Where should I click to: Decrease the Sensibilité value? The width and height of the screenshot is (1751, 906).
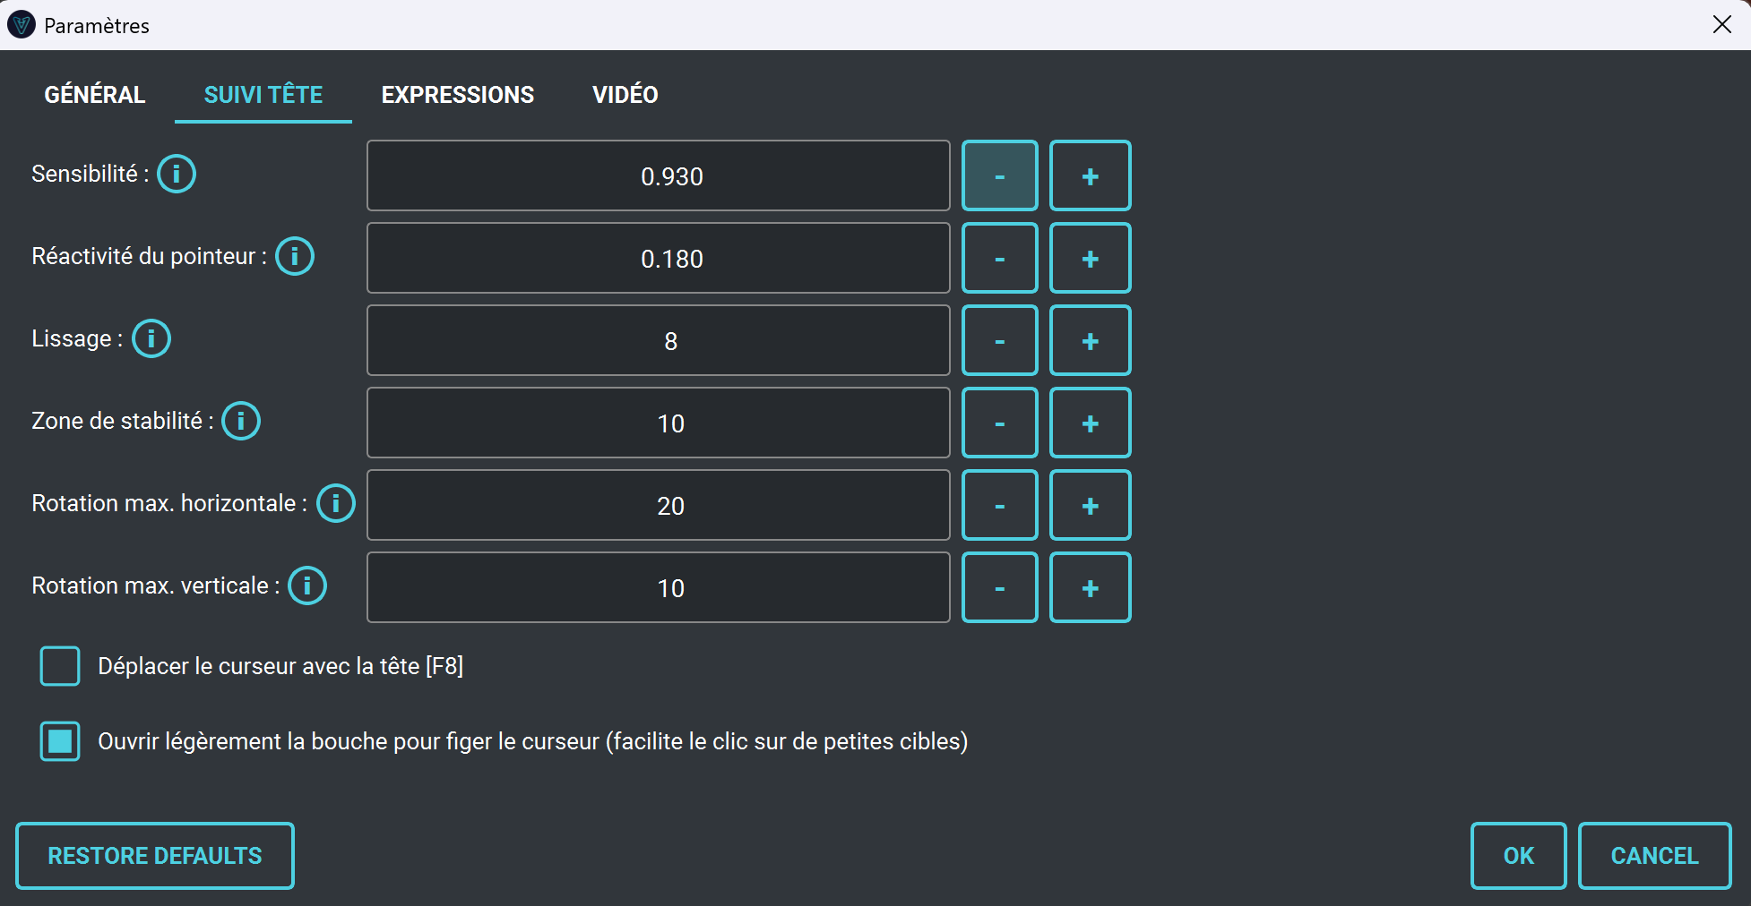click(999, 175)
